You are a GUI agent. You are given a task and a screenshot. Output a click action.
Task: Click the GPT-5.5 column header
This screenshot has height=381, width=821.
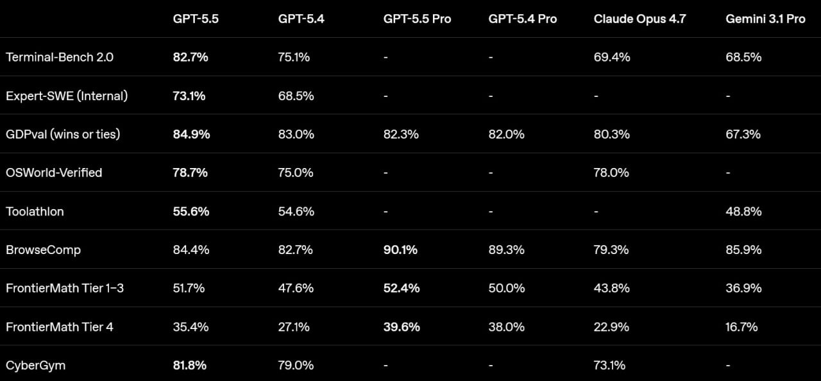click(x=196, y=19)
